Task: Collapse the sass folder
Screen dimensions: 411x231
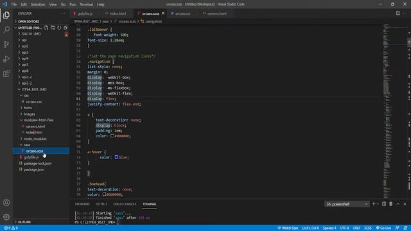Action: pyautogui.click(x=27, y=145)
